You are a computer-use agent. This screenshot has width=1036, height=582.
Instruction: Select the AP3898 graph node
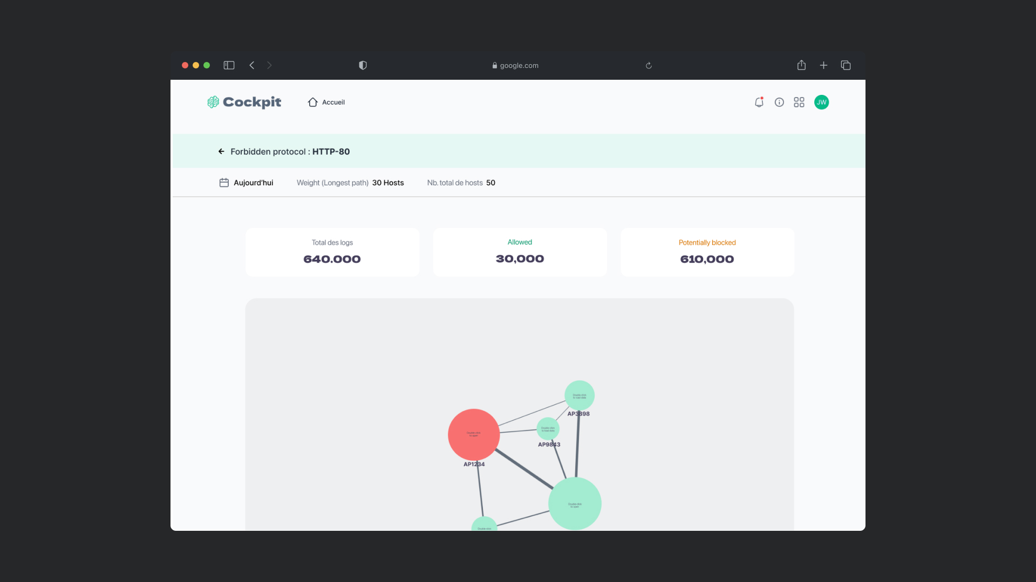(x=580, y=396)
